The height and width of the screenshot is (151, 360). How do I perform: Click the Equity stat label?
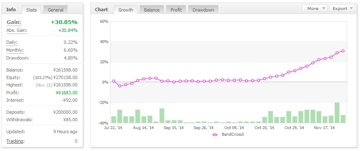click(x=13, y=77)
